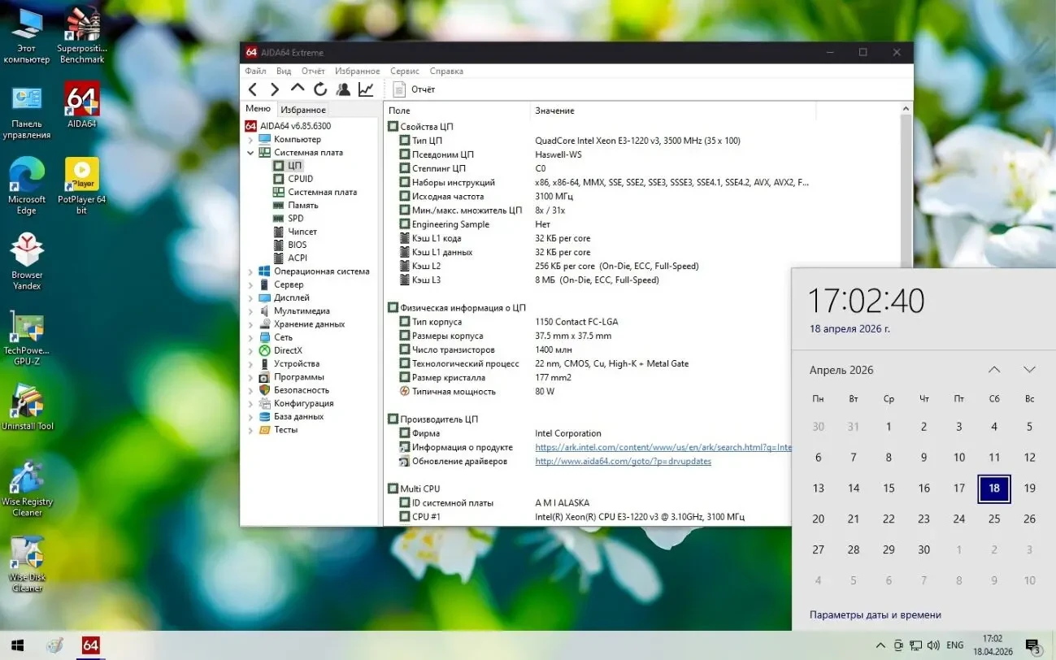
Task: Expand the Компьютер tree node
Action: (x=250, y=140)
